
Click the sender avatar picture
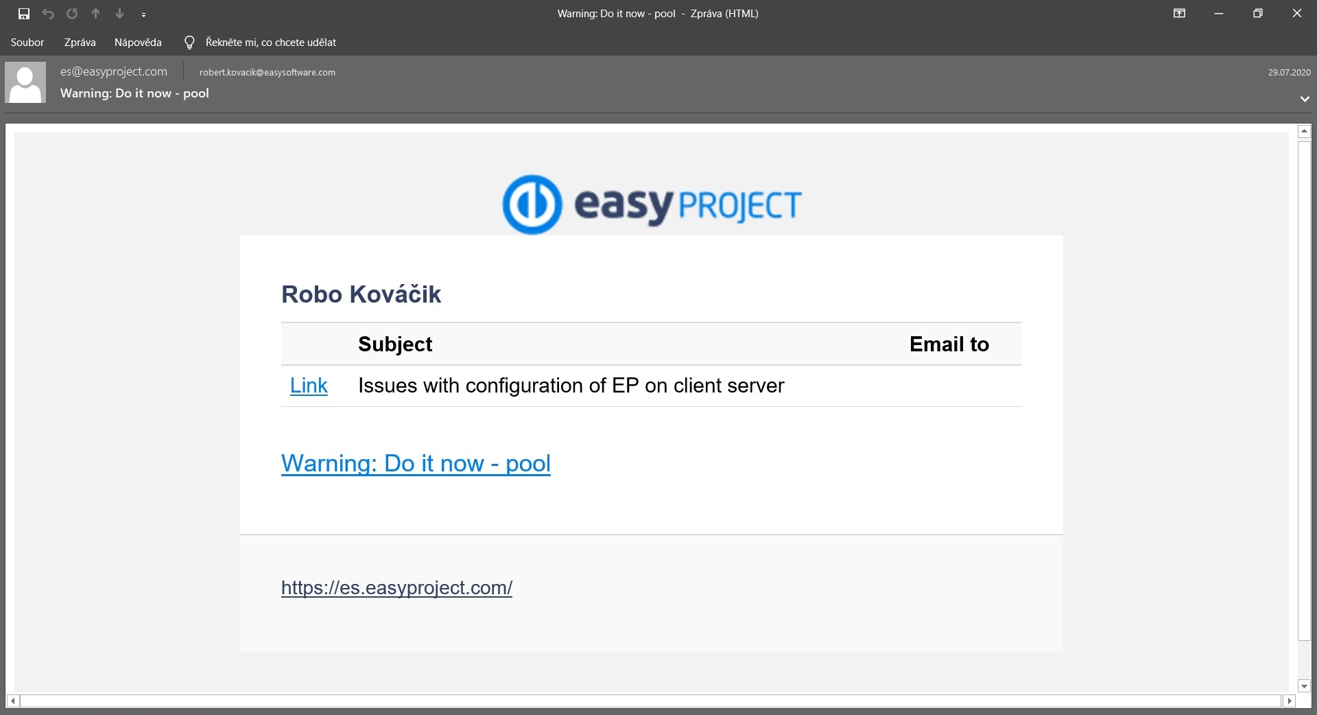(x=25, y=82)
